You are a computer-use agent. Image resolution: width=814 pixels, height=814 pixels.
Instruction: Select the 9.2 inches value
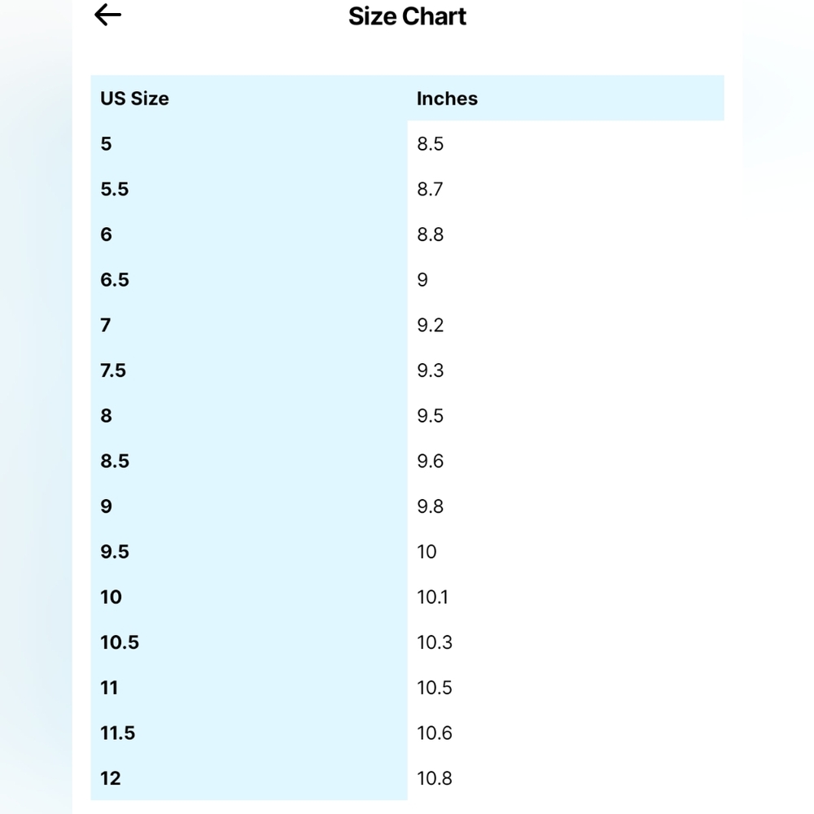tap(430, 325)
